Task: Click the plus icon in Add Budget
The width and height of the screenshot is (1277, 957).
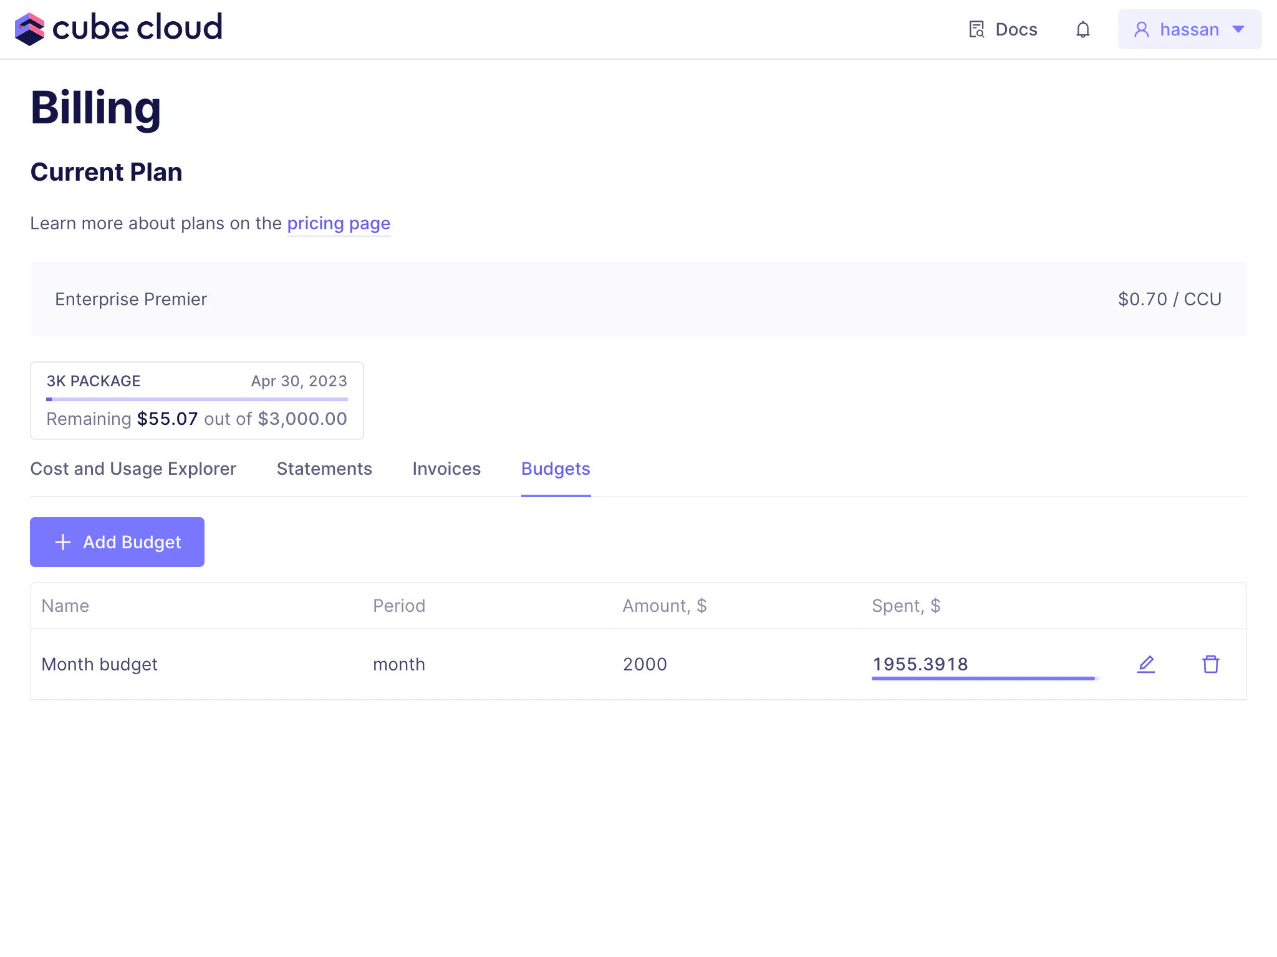Action: (63, 542)
